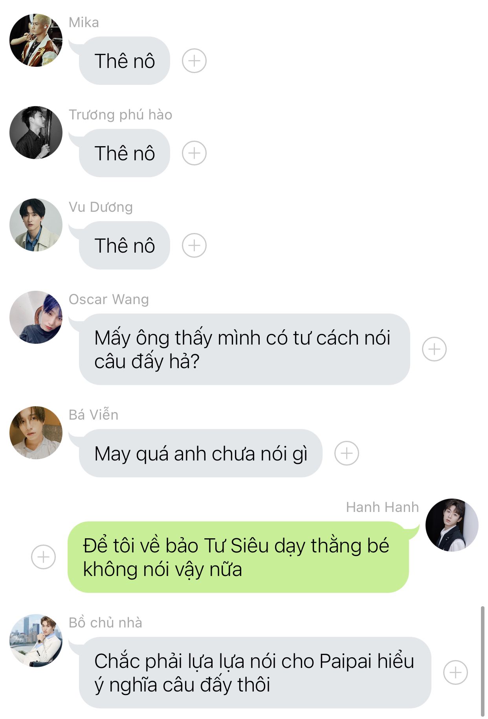This screenshot has height=719, width=488.
Task: Tap the plus icon beside Bồ chủ nhà's message
Action: click(x=455, y=672)
